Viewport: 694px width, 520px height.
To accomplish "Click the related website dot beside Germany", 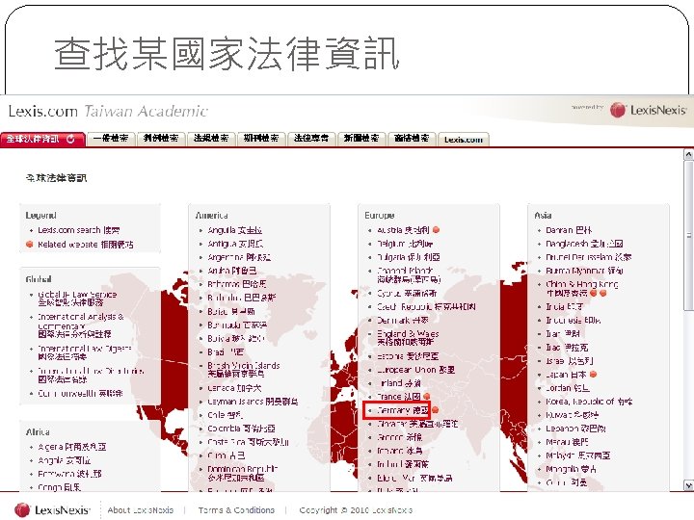I will 435,410.
